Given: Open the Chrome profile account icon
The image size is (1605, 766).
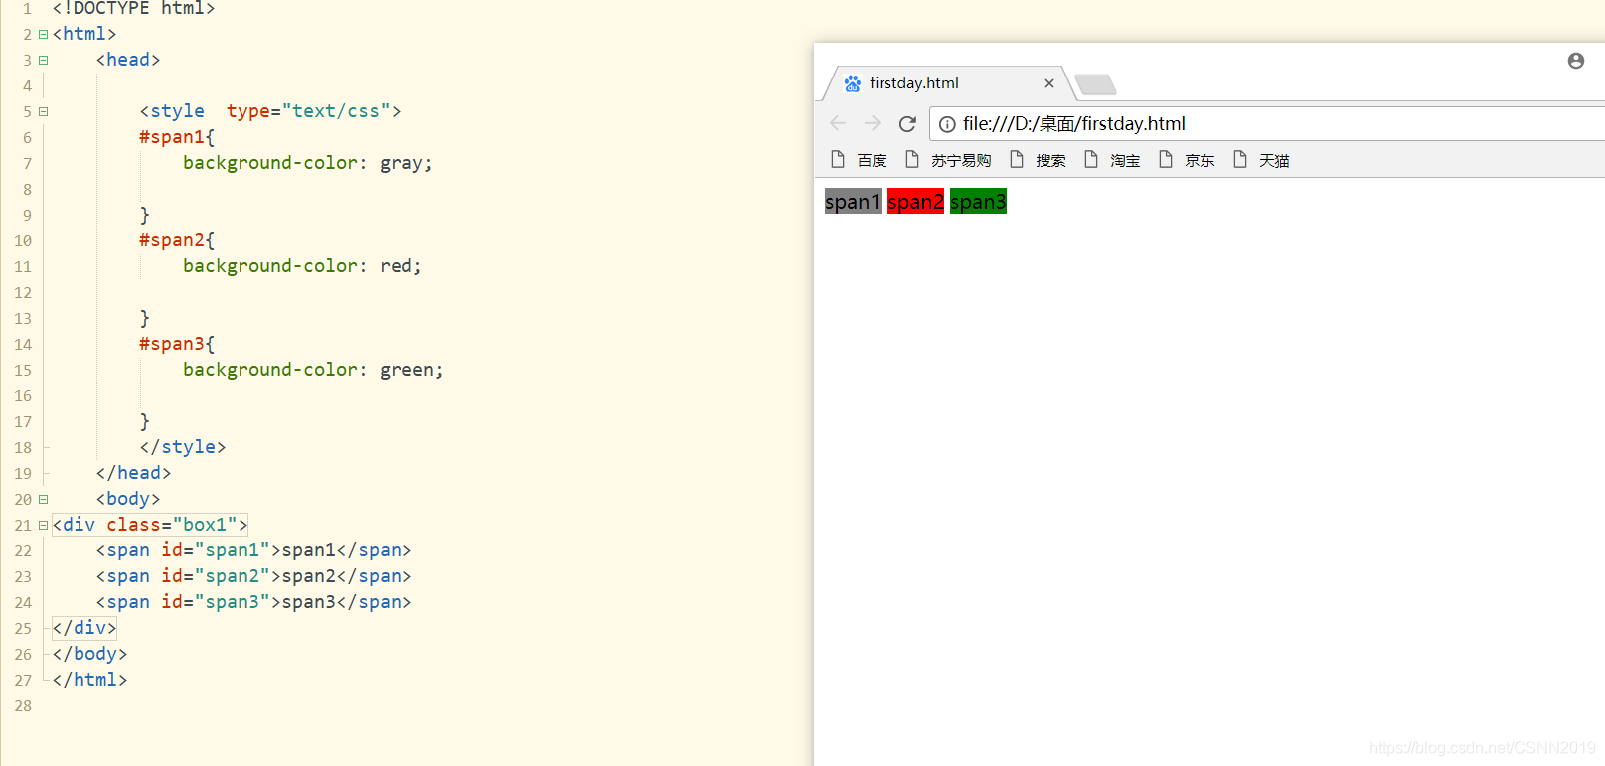Looking at the screenshot, I should 1575,61.
